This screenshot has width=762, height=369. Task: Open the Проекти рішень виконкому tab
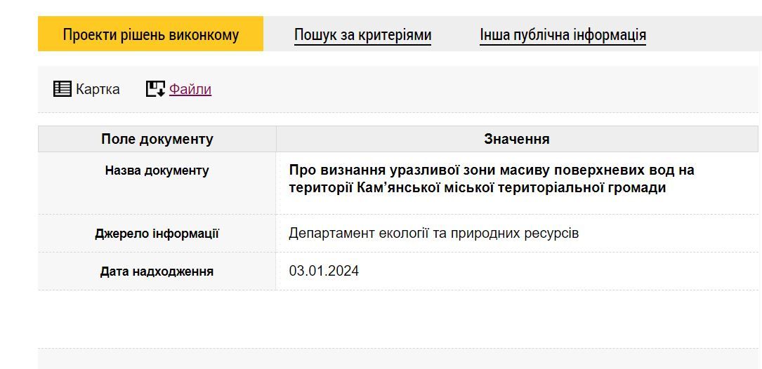click(x=151, y=34)
